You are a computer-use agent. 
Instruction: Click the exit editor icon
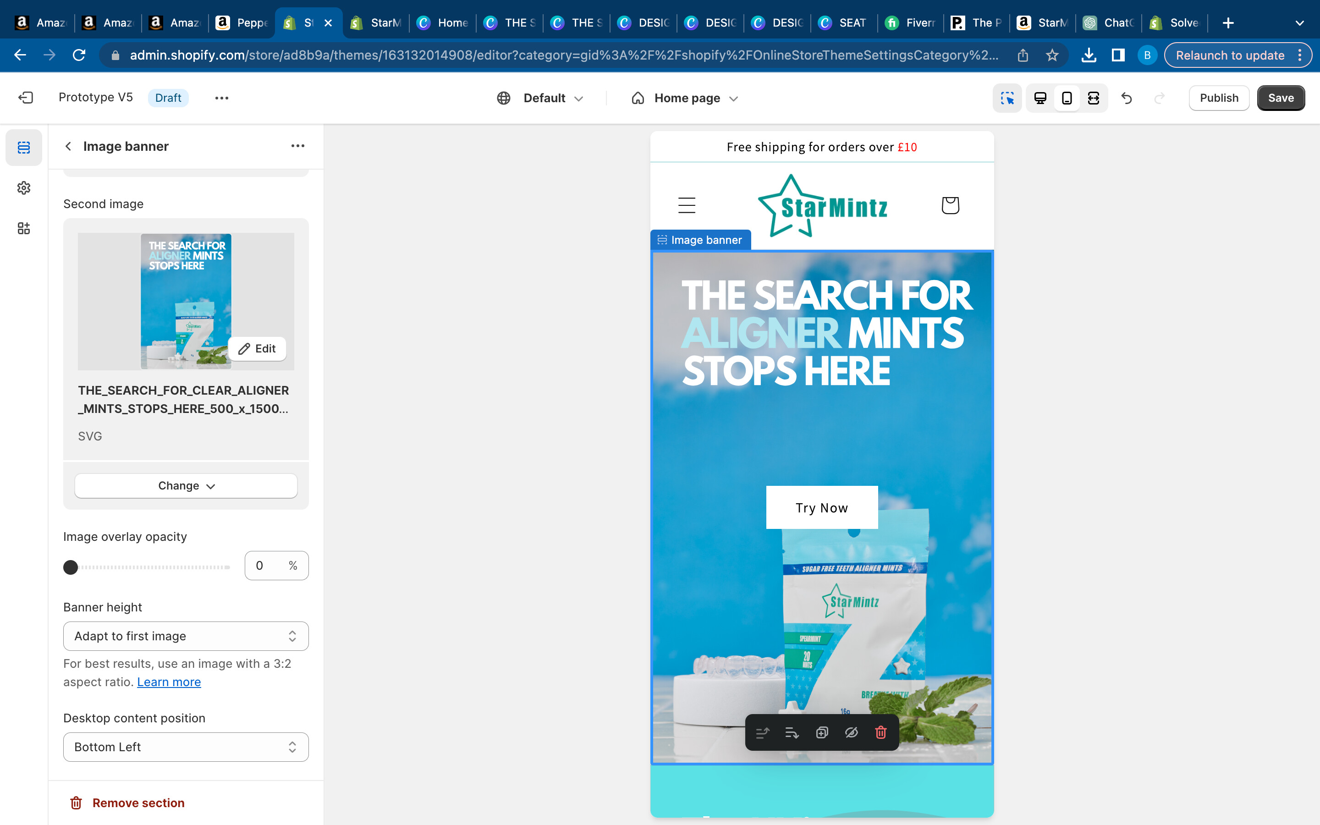tap(26, 98)
